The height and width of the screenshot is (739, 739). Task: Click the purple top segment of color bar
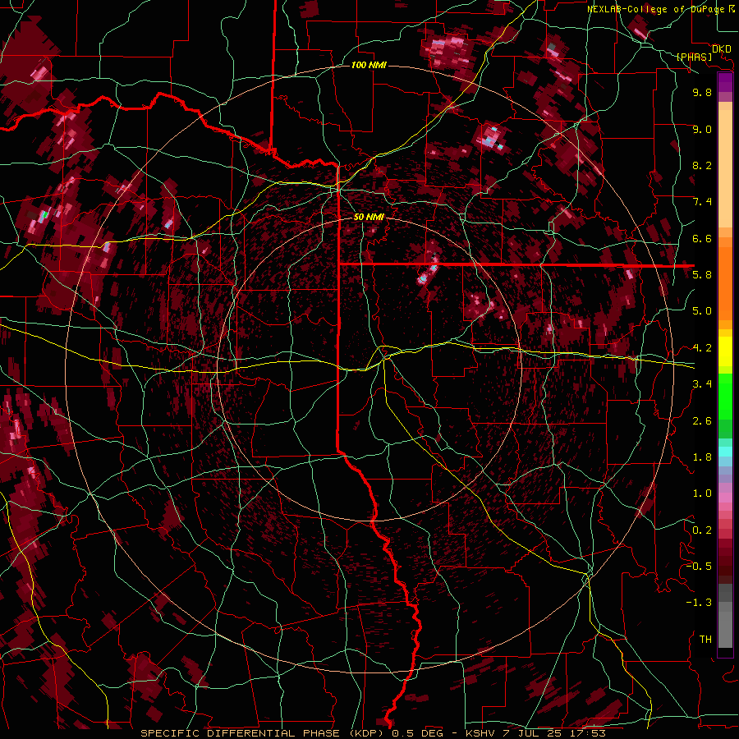tap(725, 82)
